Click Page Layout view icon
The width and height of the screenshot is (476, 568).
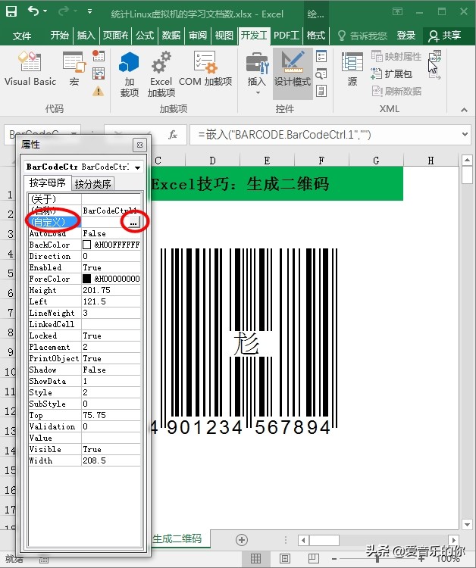pos(285,559)
